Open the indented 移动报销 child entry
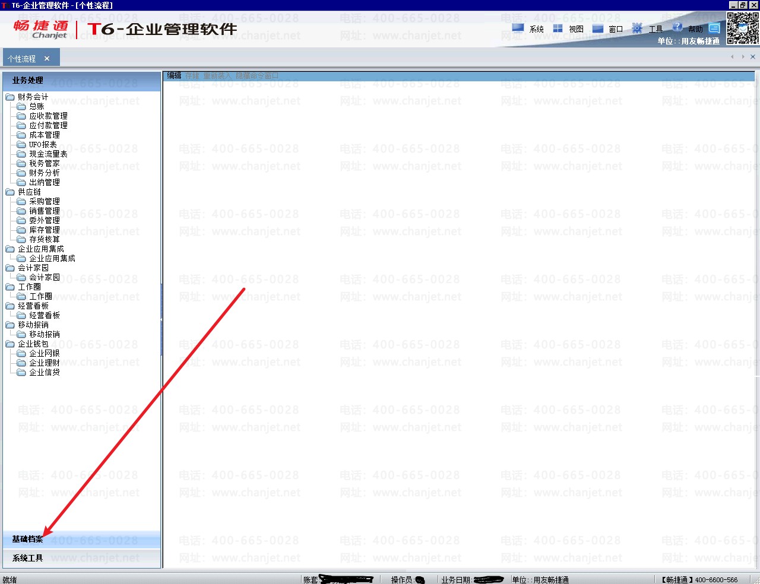 click(x=45, y=335)
